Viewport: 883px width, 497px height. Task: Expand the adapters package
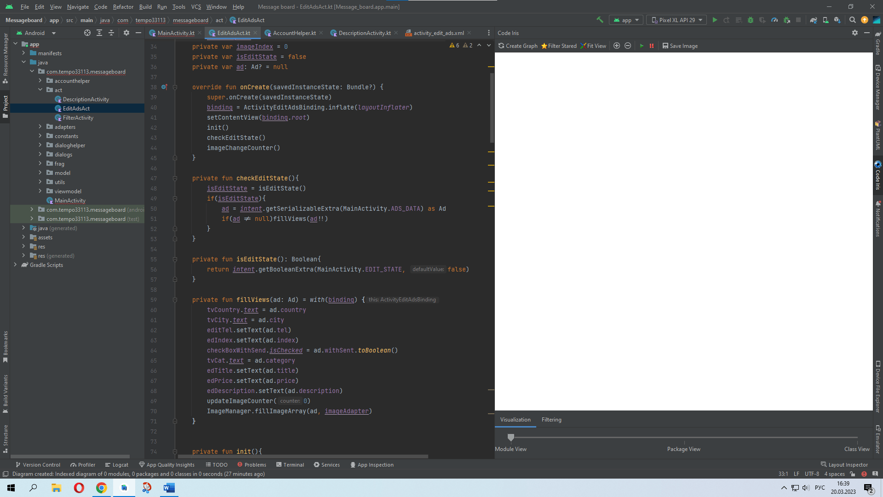[x=40, y=127]
